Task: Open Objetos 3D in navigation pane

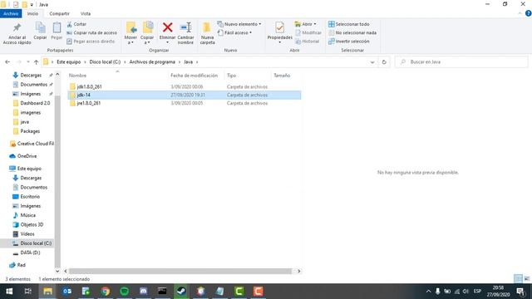Action: coord(32,225)
